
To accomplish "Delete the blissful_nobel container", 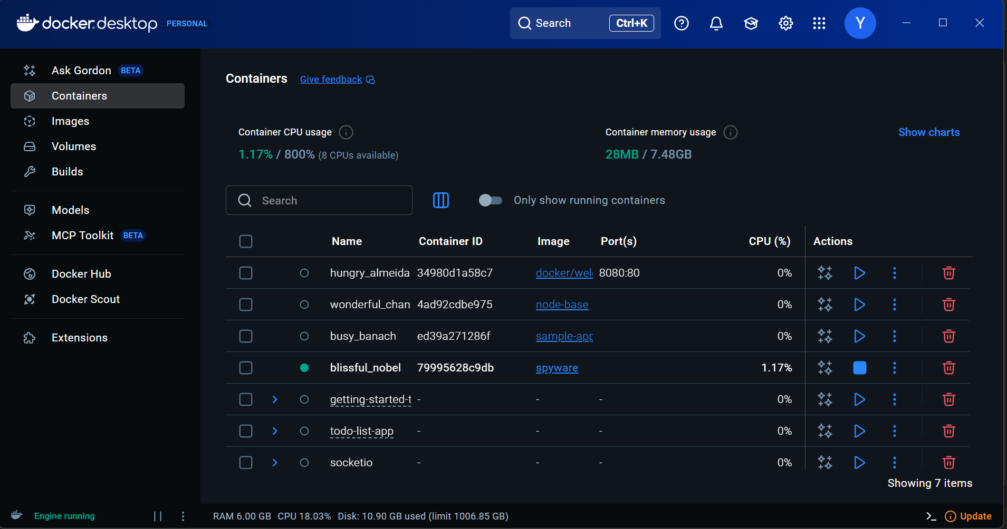I will click(x=948, y=368).
